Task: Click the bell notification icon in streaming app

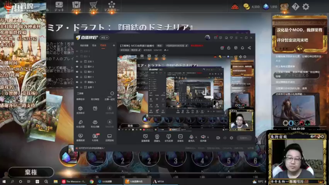Action: (x=242, y=48)
